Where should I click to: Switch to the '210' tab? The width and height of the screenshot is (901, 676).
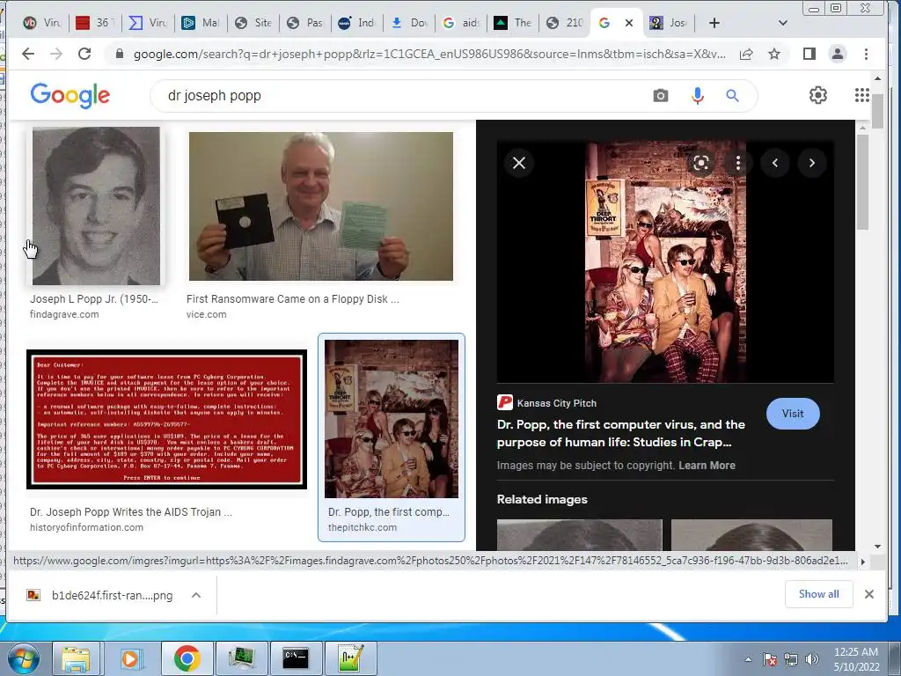click(565, 23)
